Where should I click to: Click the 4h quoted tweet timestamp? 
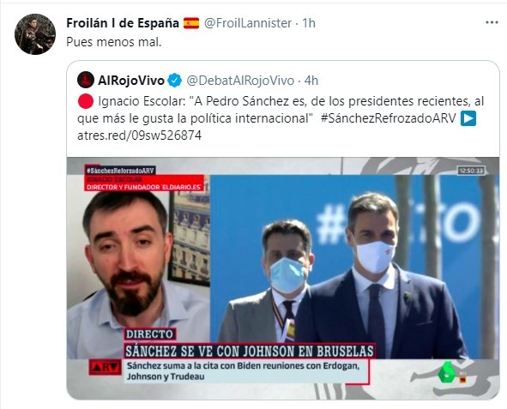(x=311, y=81)
